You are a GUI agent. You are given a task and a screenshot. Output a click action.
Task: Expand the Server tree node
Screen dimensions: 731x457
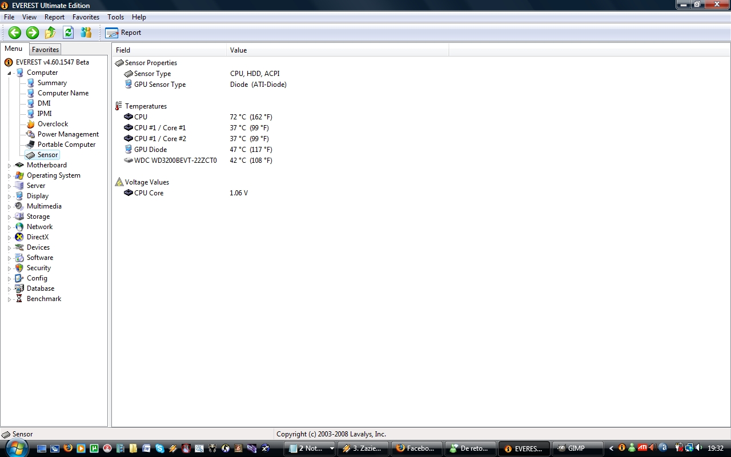click(x=9, y=186)
